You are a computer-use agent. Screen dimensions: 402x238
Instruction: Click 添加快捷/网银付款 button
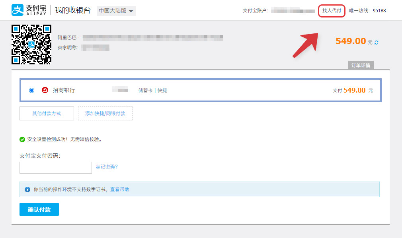coord(105,113)
